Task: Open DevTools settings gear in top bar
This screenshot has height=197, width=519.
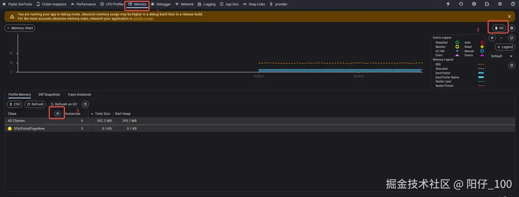Action: [474, 4]
